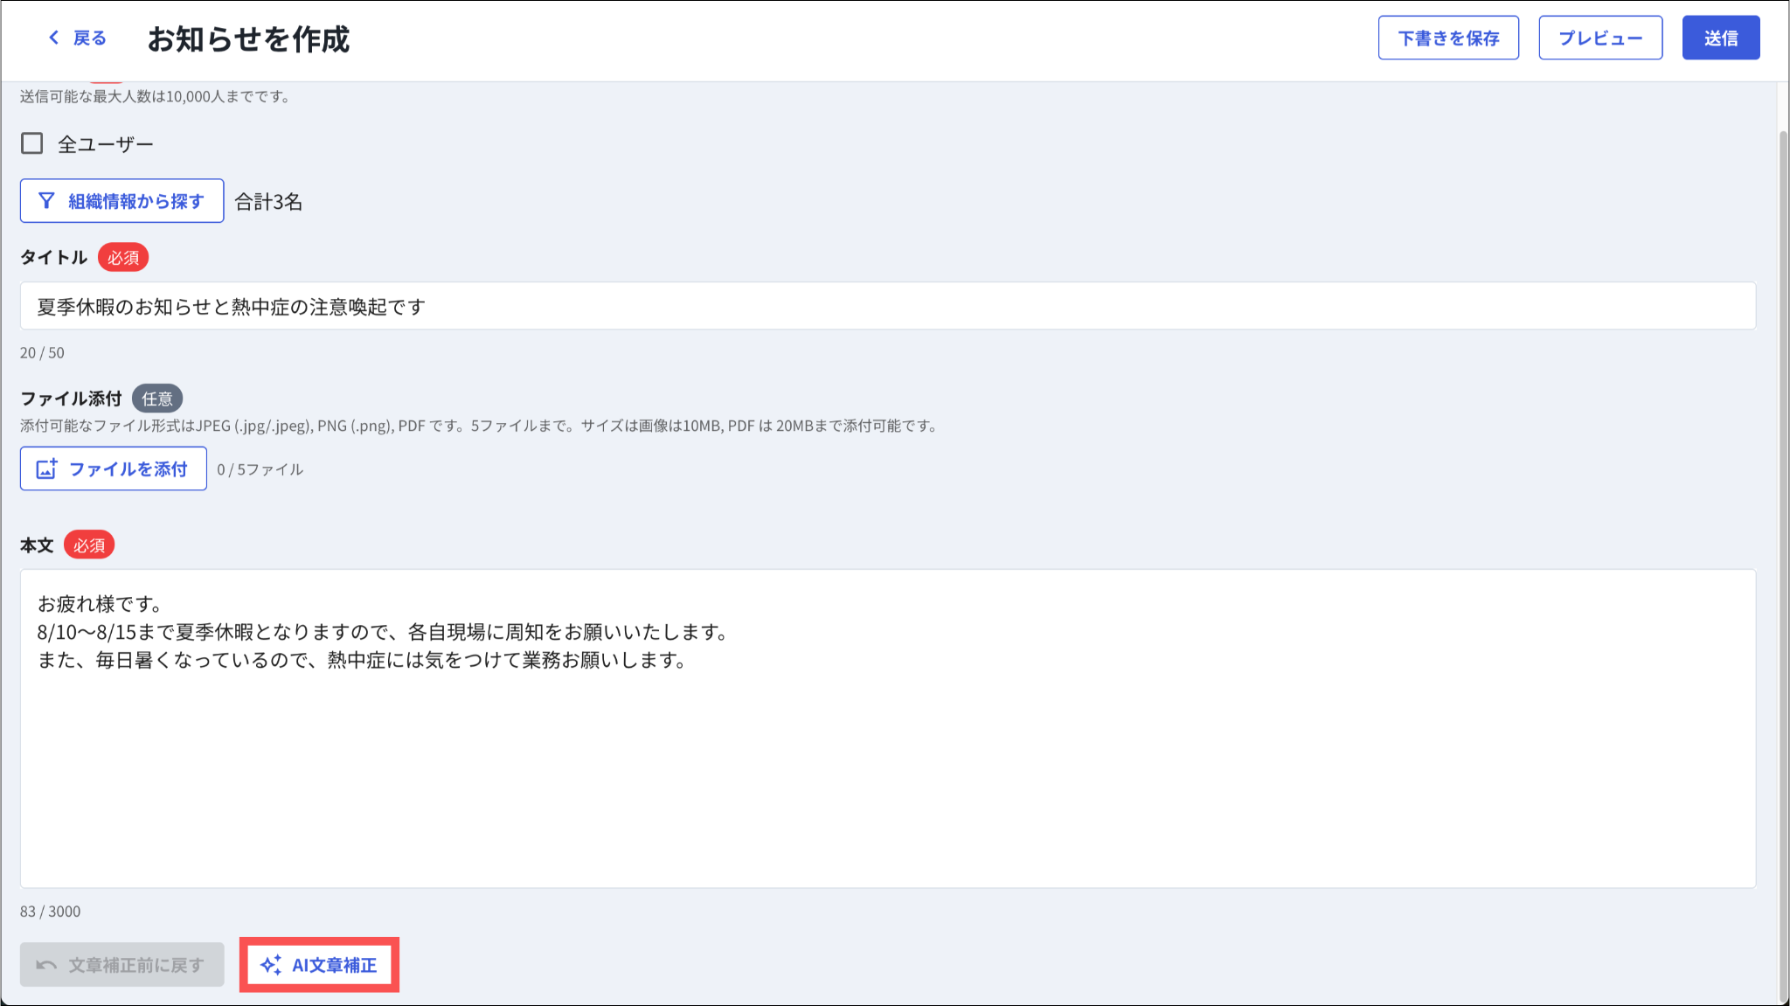1790x1006 pixels.
Task: Go back via the 戻る link
Action: (89, 38)
